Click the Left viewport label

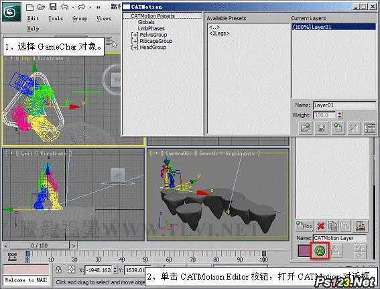pos(27,154)
